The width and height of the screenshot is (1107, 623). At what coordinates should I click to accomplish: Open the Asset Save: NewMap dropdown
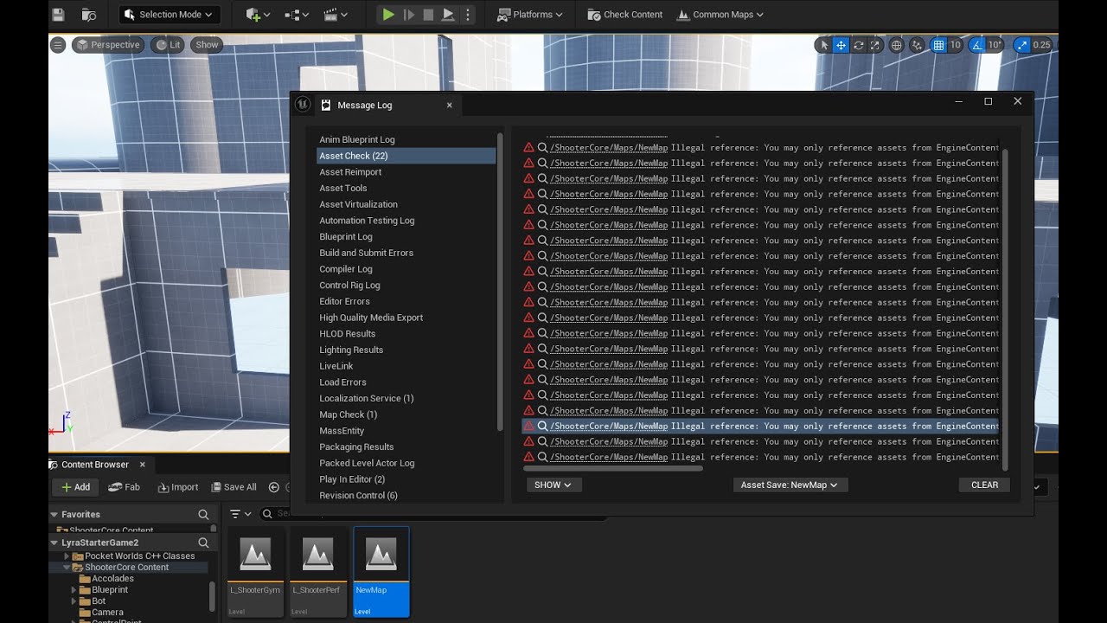click(790, 485)
